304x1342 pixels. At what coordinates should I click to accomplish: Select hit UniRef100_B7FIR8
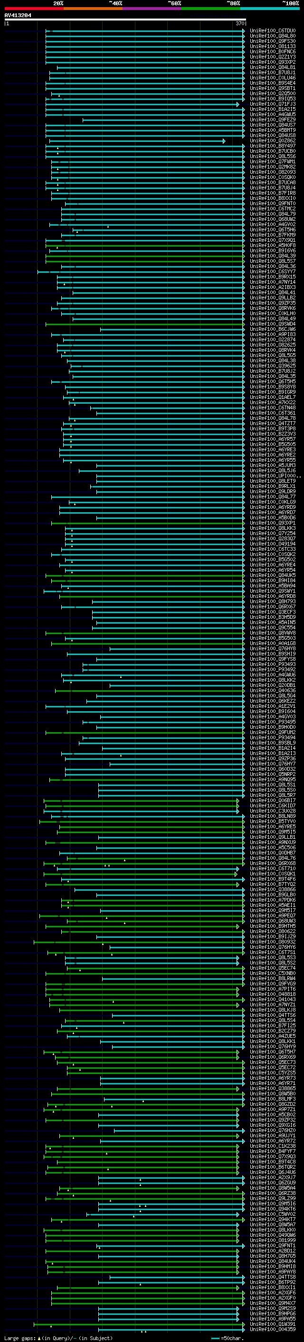pyautogui.click(x=272, y=193)
